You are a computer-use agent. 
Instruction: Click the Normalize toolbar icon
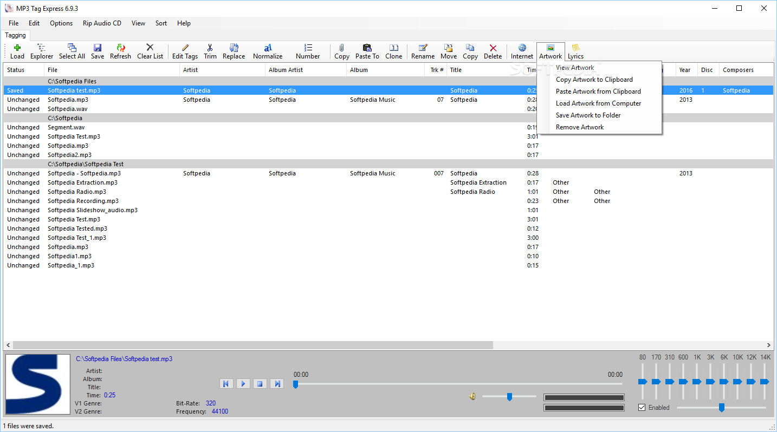268,51
